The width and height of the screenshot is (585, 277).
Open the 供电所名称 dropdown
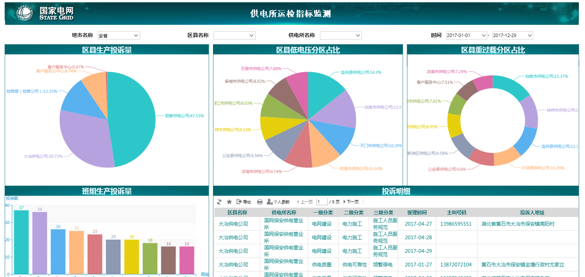tap(341, 35)
